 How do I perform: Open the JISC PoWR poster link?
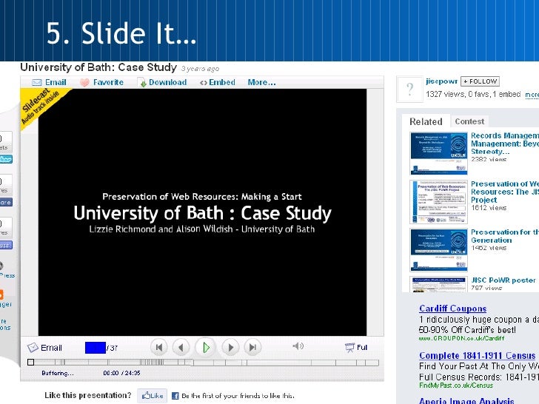pos(503,280)
